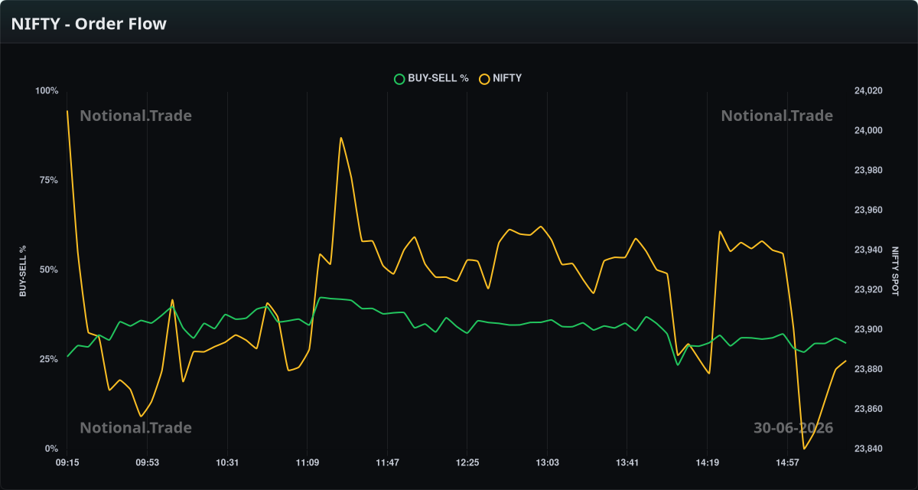Click the 25% left axis label
The image size is (918, 490).
pyautogui.click(x=49, y=359)
